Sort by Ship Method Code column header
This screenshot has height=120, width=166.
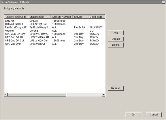(x=16, y=17)
